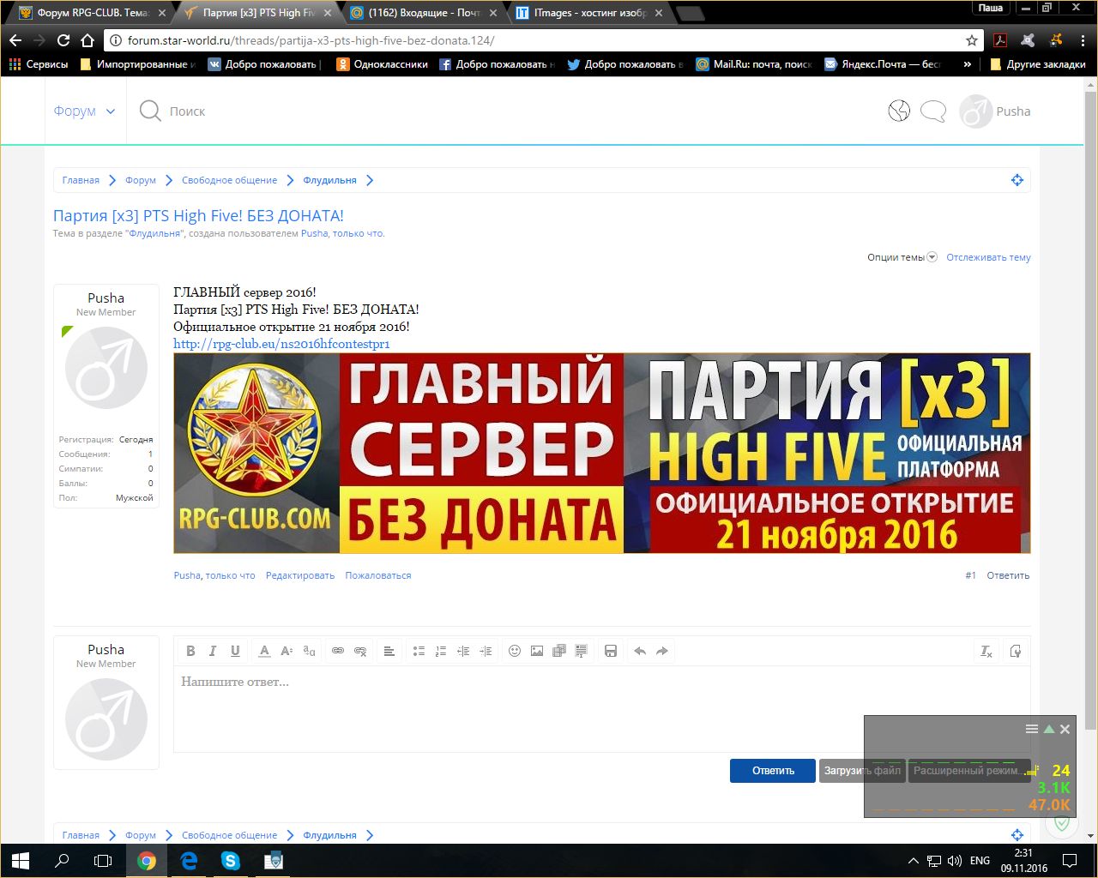Click the Отслеживать тему link
The image size is (1098, 878).
click(x=988, y=257)
